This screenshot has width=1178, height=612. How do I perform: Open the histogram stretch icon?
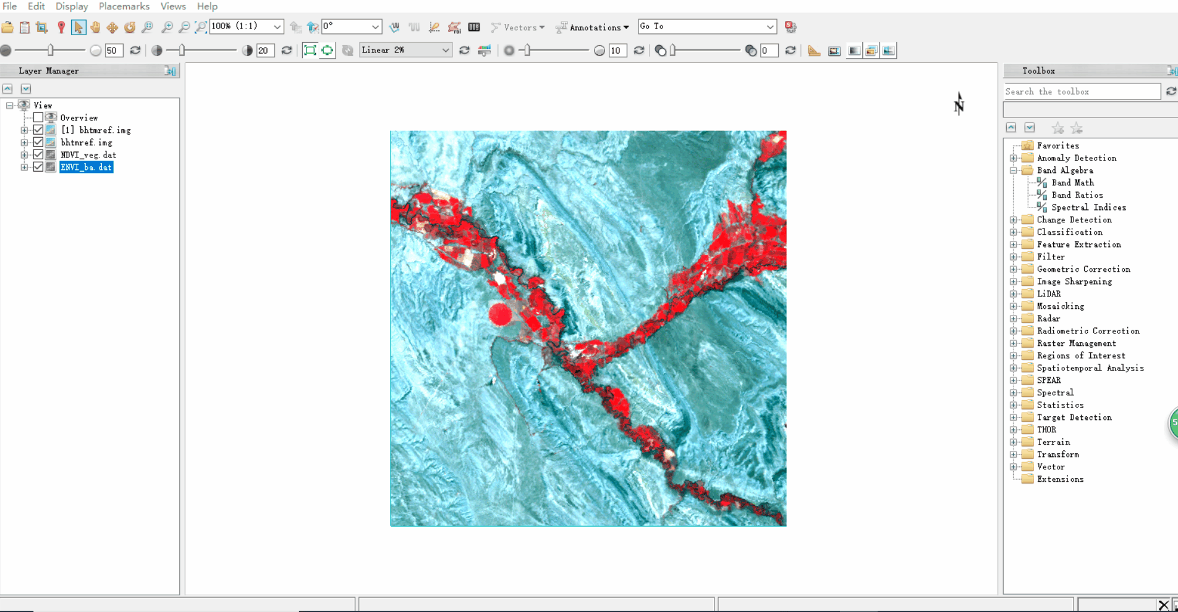[485, 51]
